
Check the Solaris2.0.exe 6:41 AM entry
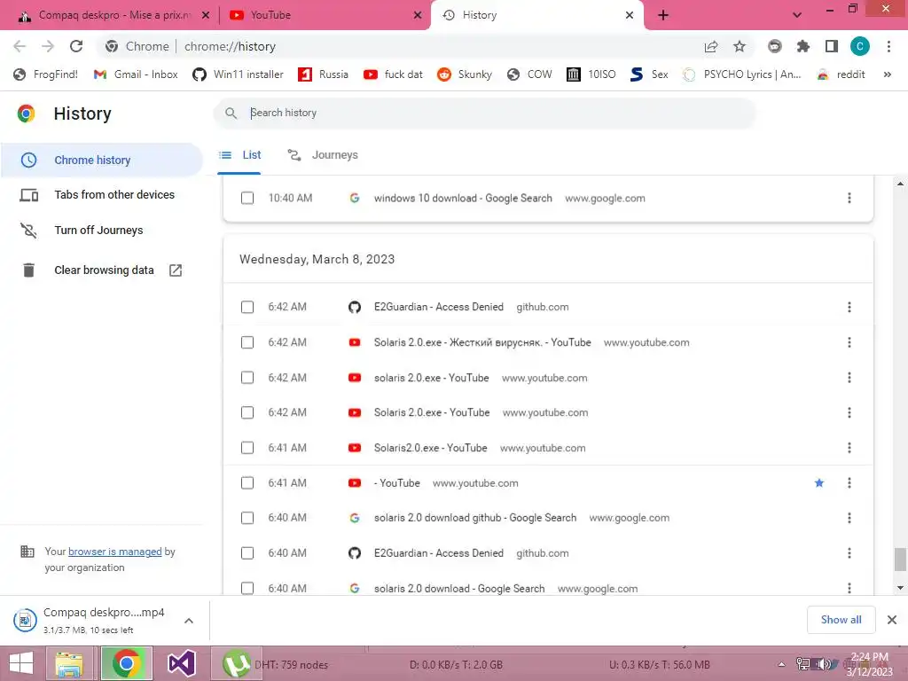point(247,448)
